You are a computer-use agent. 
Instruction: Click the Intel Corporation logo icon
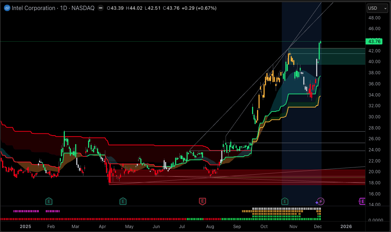click(7, 8)
